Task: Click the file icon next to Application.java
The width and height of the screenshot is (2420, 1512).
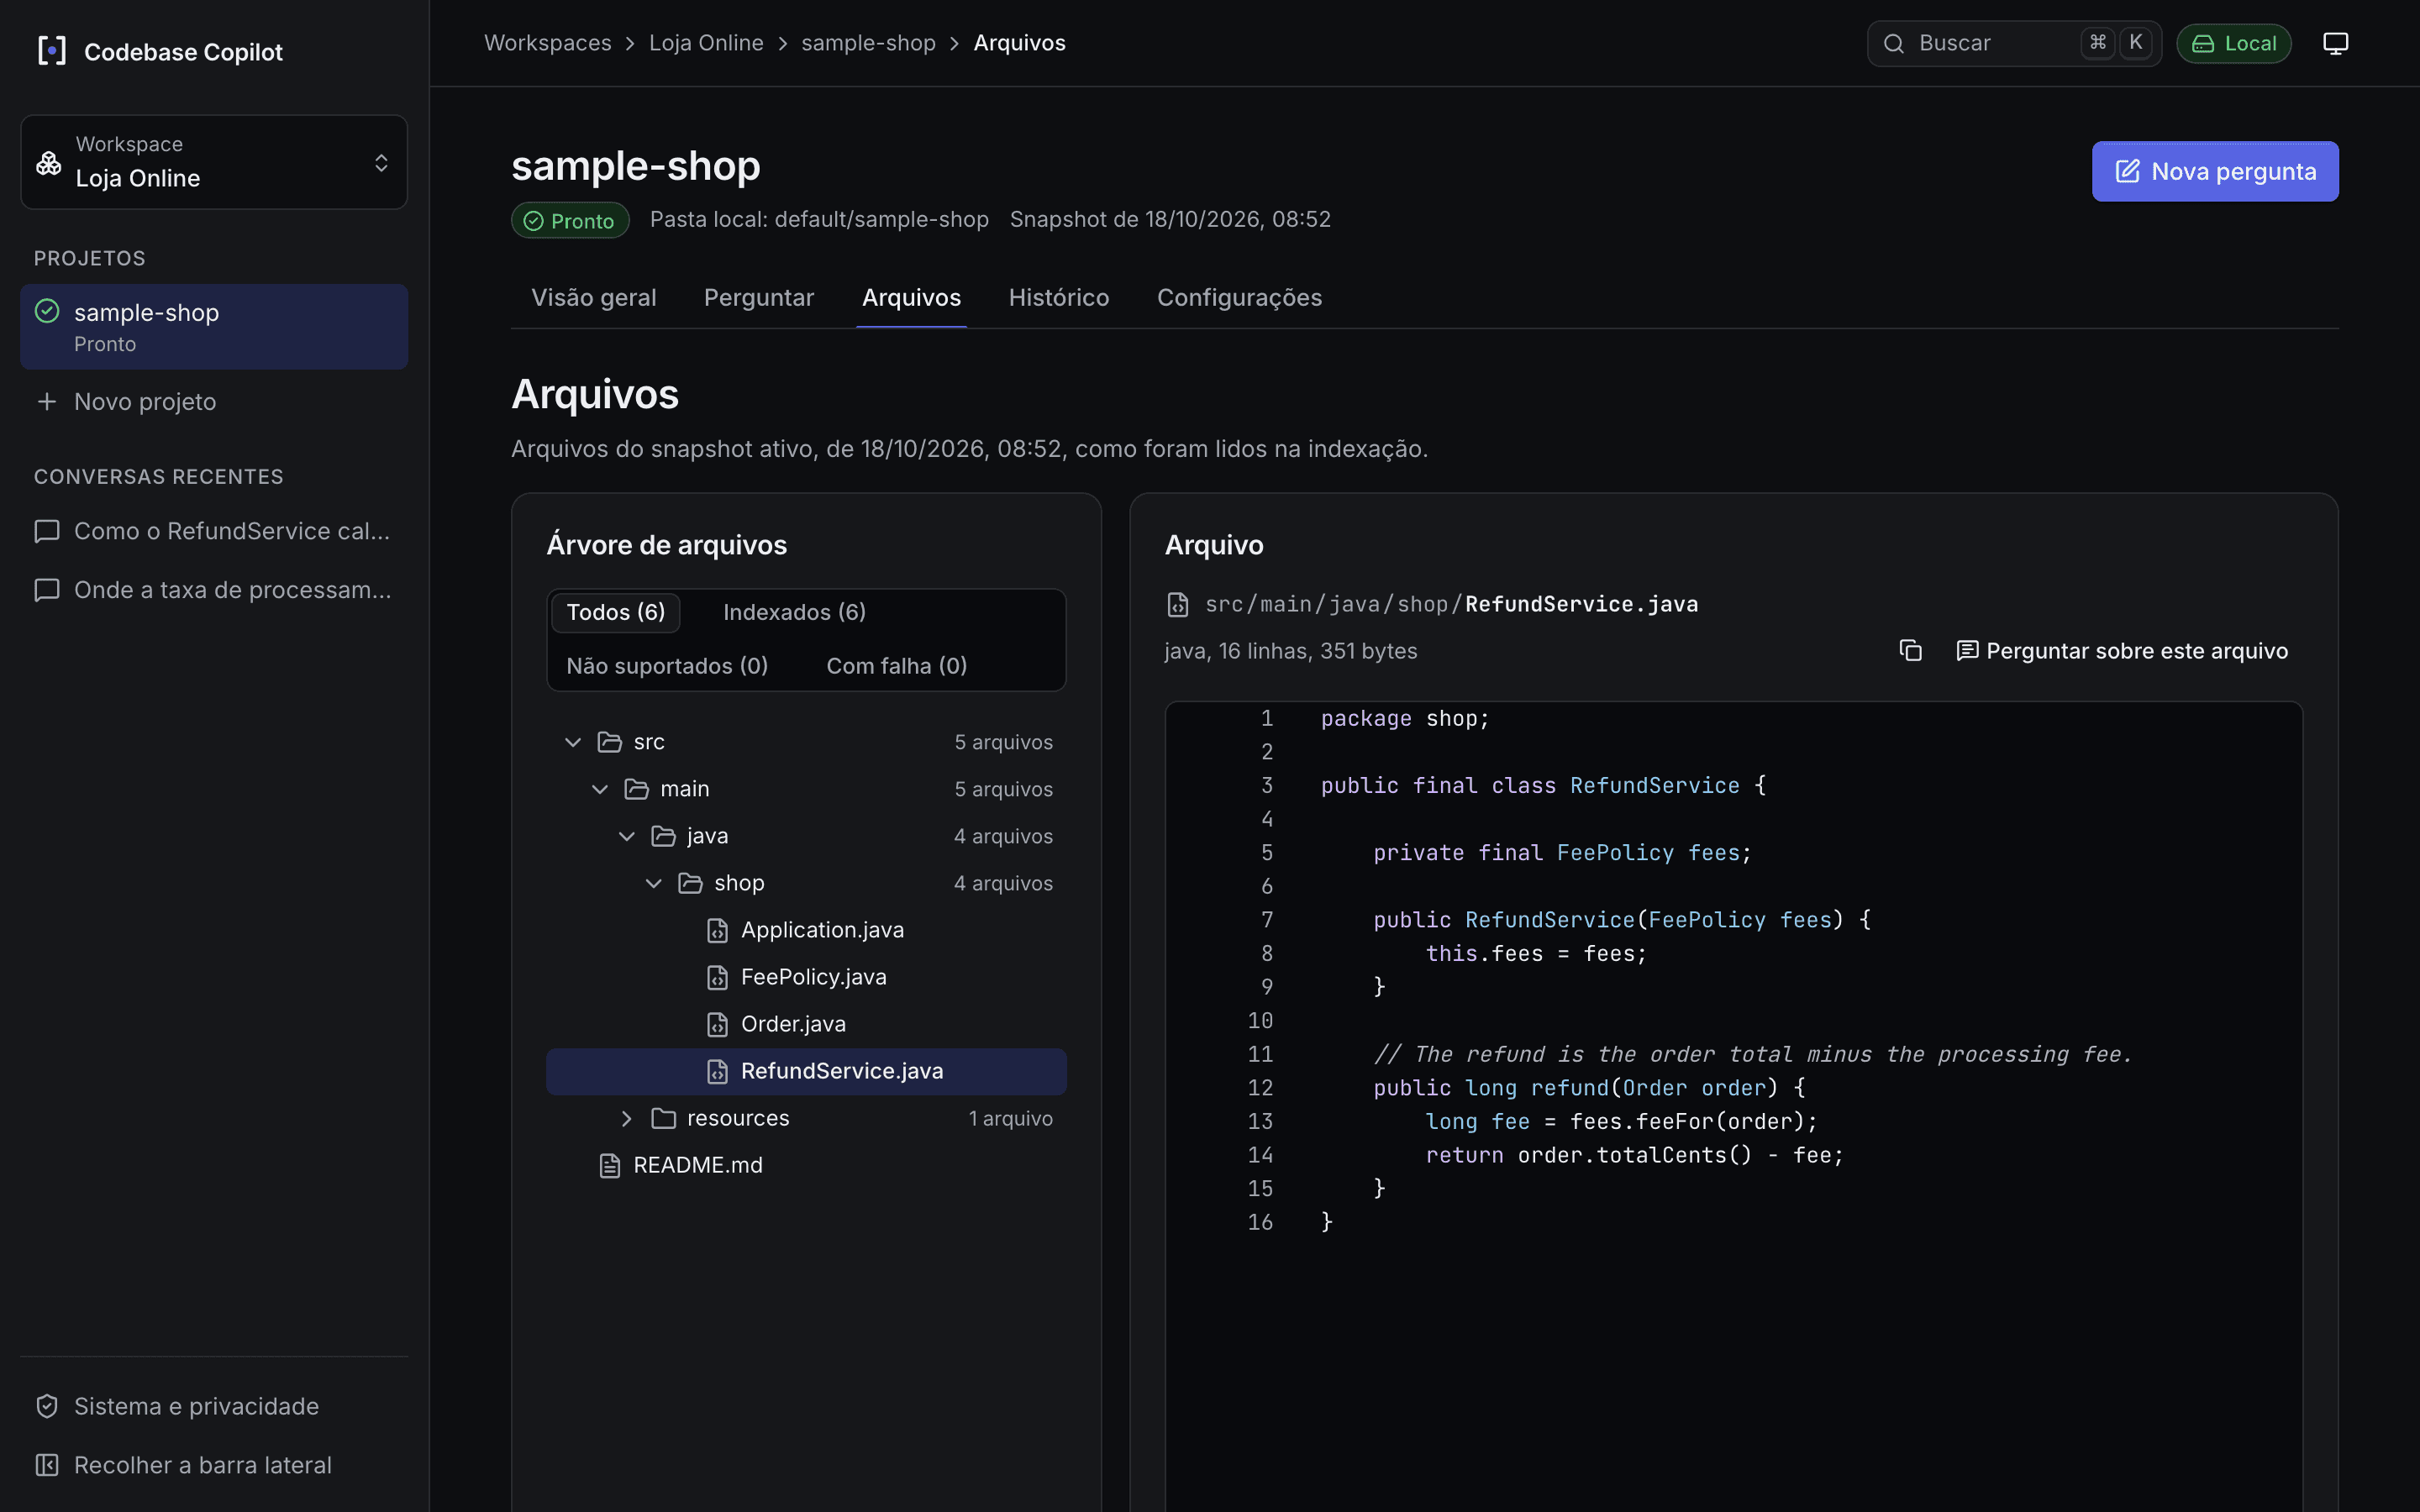Action: coord(717,930)
